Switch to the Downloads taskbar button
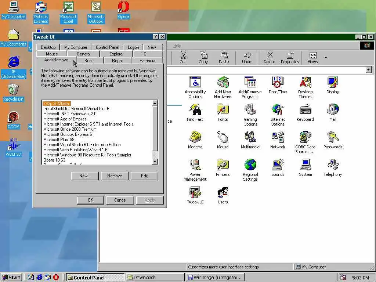Image resolution: width=376 pixels, height=282 pixels. pyautogui.click(x=155, y=278)
